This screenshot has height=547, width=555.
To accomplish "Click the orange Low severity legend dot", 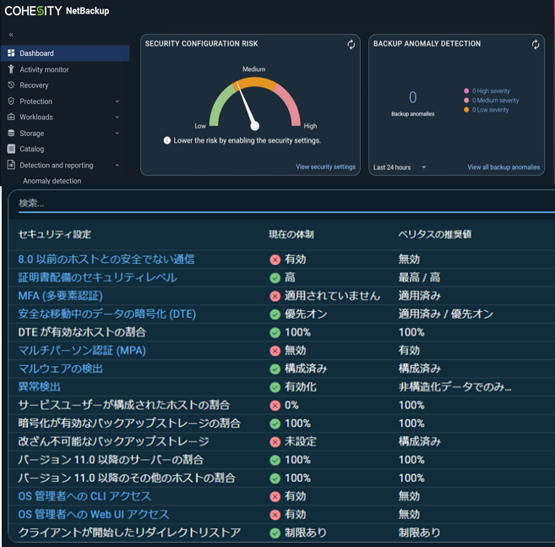I will point(466,109).
